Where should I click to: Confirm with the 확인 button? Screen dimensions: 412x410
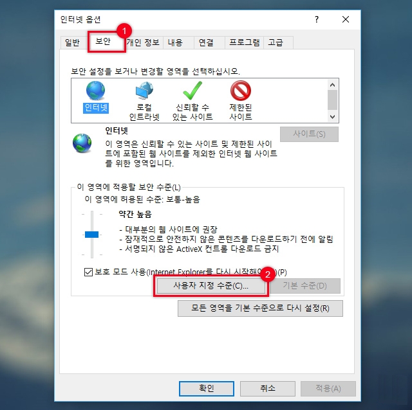(x=207, y=389)
